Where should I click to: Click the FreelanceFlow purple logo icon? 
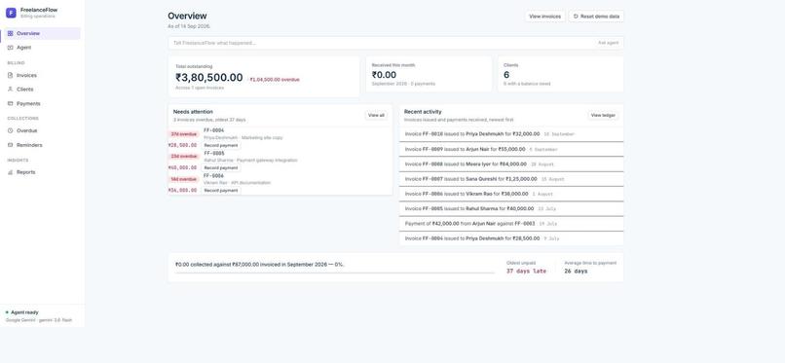click(11, 13)
